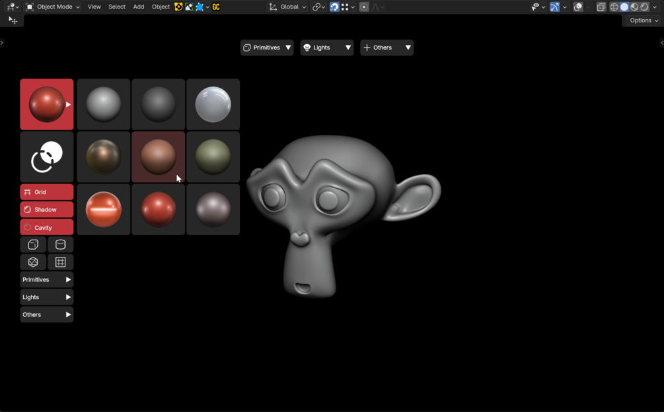Image resolution: width=664 pixels, height=412 pixels.
Task: Select the highlighted clay skin matcap
Action: pyautogui.click(x=159, y=157)
